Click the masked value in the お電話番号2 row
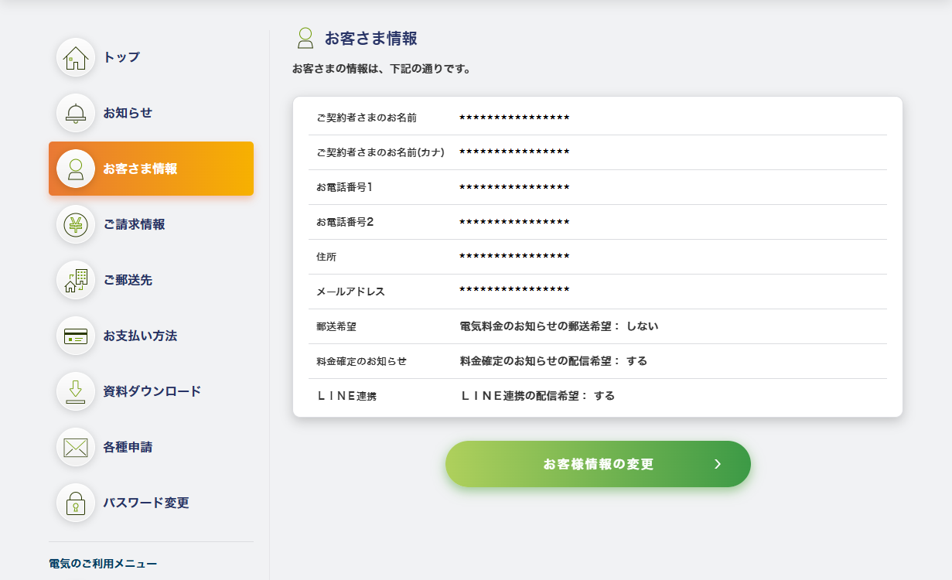The width and height of the screenshot is (952, 580). pyautogui.click(x=514, y=221)
